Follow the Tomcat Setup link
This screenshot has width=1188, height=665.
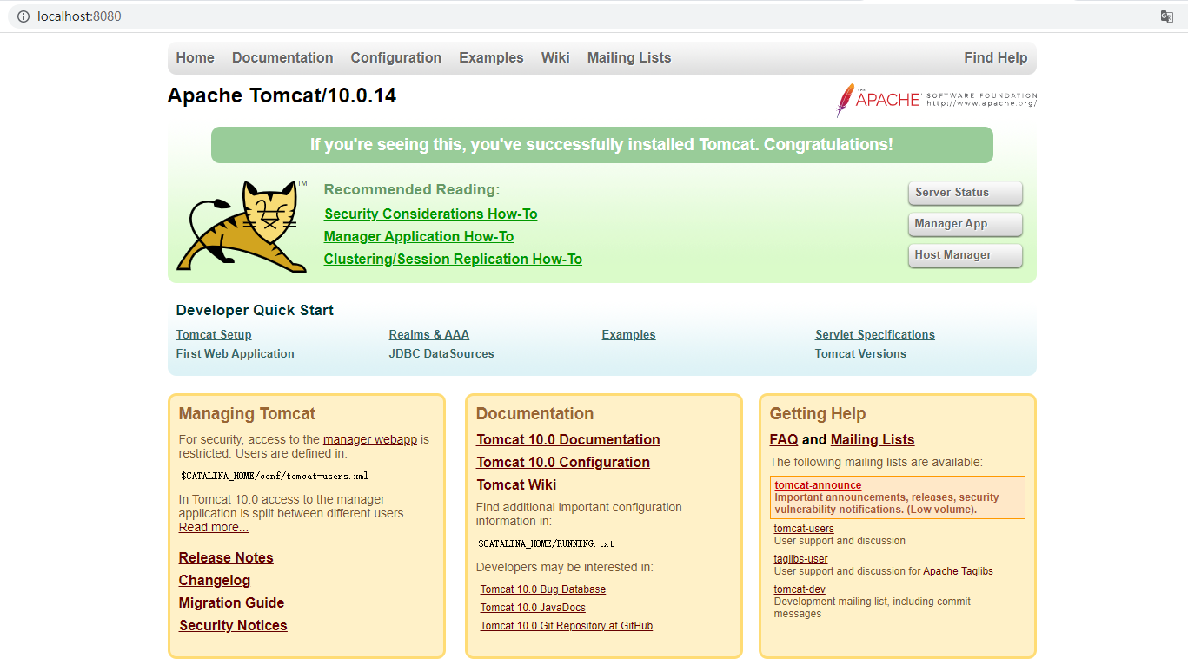[x=214, y=335]
